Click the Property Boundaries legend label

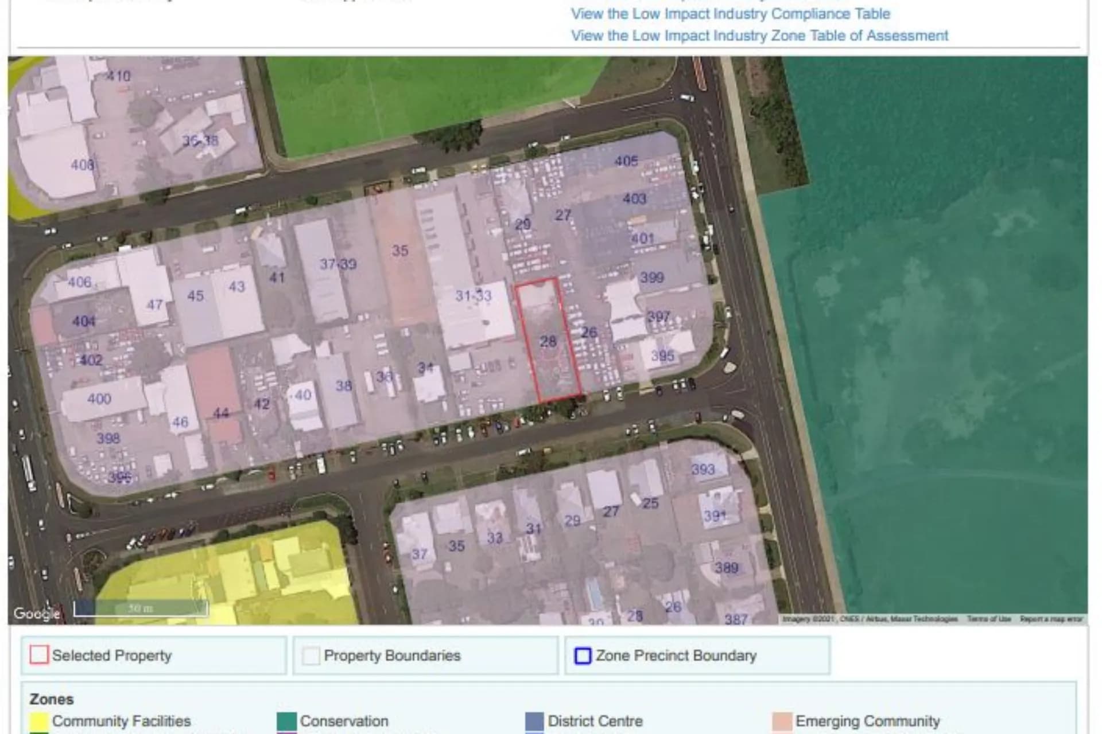click(392, 655)
